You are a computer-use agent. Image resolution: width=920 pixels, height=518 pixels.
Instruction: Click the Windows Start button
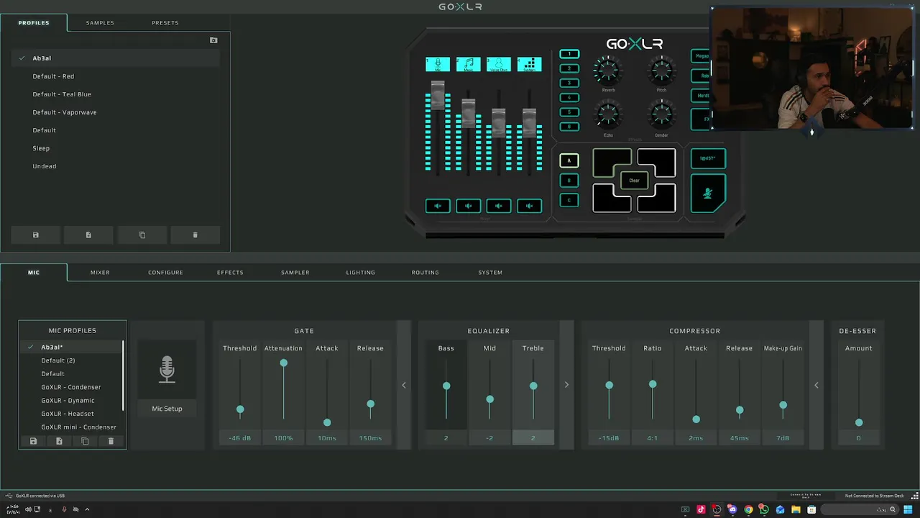pyautogui.click(x=909, y=509)
